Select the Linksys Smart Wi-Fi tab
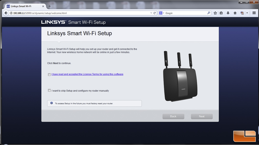259x145 pixels. (25, 6)
